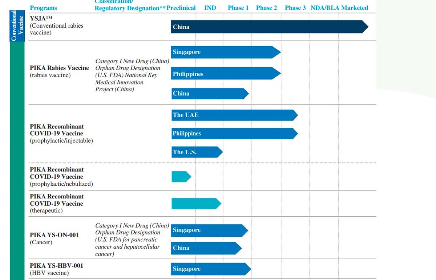Click the Programs column header

tap(43, 8)
